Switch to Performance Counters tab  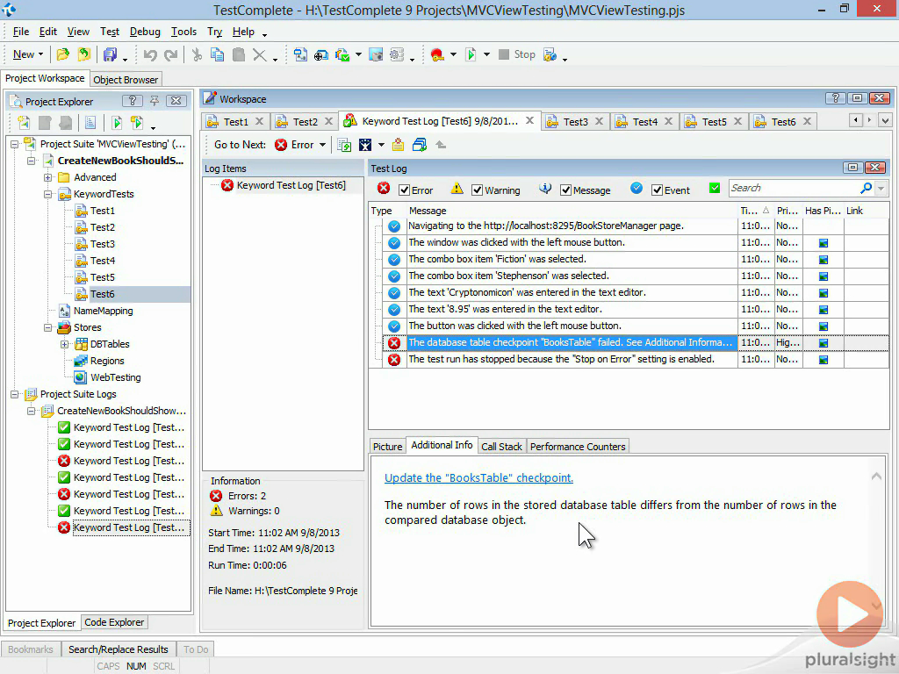point(578,447)
